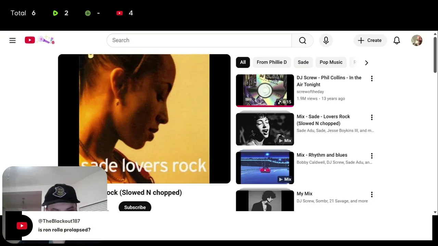
Task: Click the page vertical scrollbar
Action: tap(435, 55)
